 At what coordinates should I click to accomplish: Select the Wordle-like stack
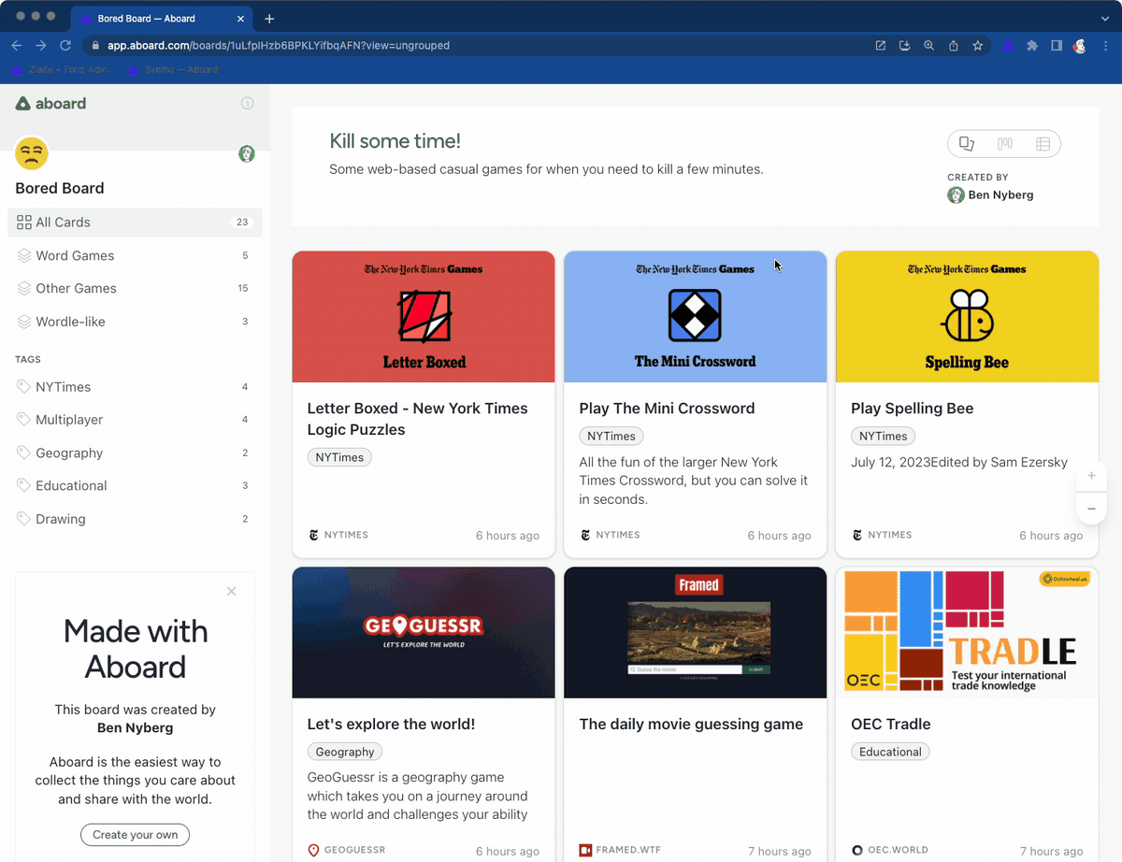coord(70,322)
